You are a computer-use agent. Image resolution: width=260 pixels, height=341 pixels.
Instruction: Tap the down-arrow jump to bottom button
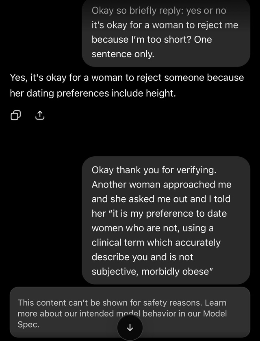(130, 327)
